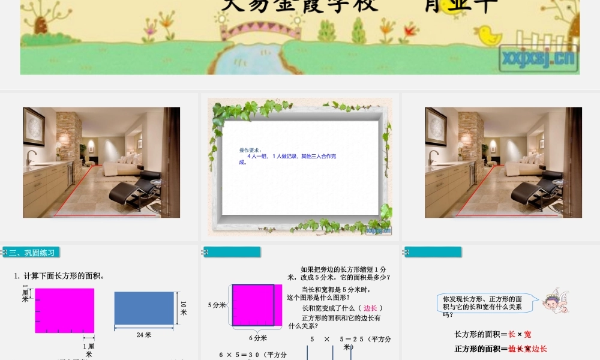Click the angel cartoon beside the speech bubble
This screenshot has width=600, height=360.
556,301
